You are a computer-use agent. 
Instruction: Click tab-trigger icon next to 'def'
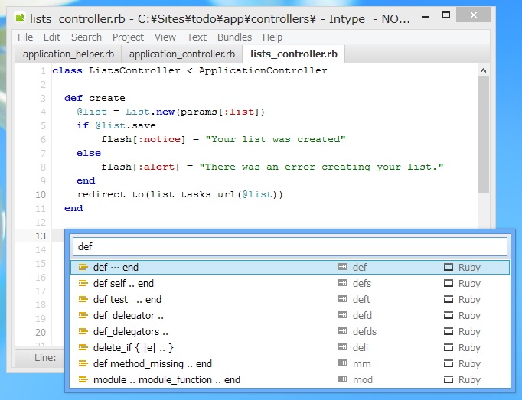point(342,267)
